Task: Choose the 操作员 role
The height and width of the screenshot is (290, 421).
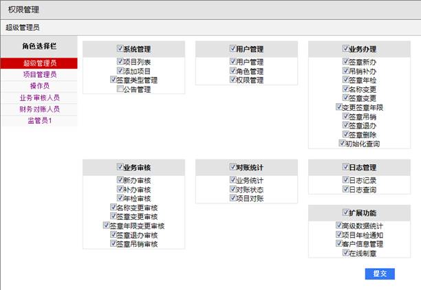Action: (x=39, y=86)
